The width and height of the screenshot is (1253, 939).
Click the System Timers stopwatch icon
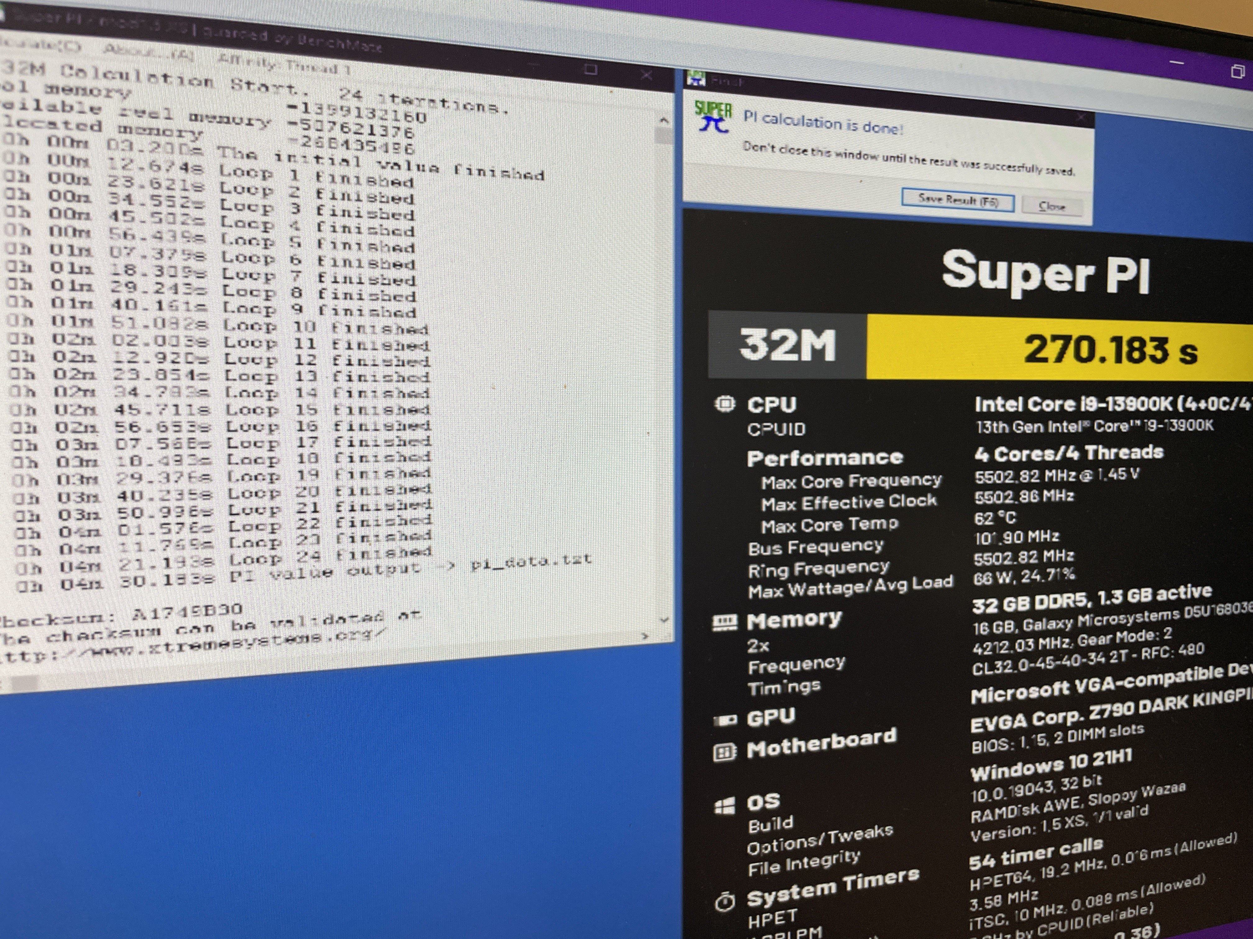[x=724, y=902]
